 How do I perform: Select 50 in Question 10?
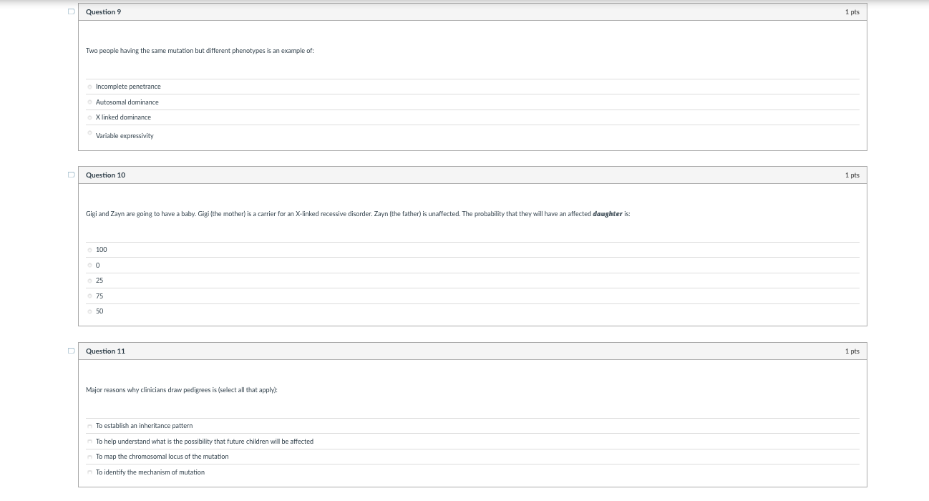tap(90, 311)
